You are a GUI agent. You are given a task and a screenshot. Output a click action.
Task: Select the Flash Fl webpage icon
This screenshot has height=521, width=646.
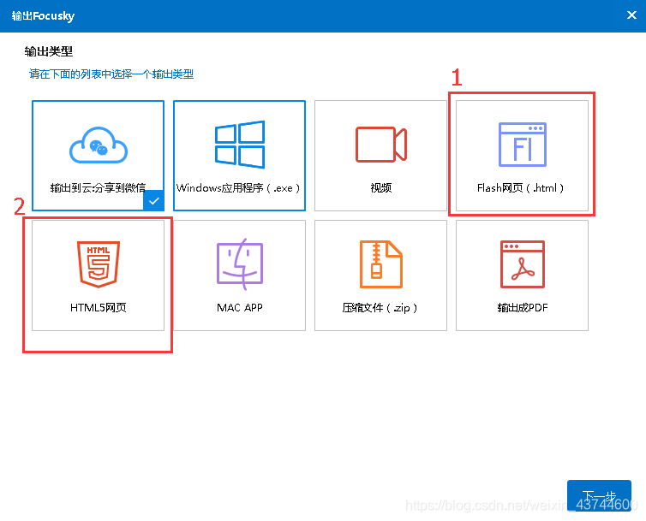point(523,145)
